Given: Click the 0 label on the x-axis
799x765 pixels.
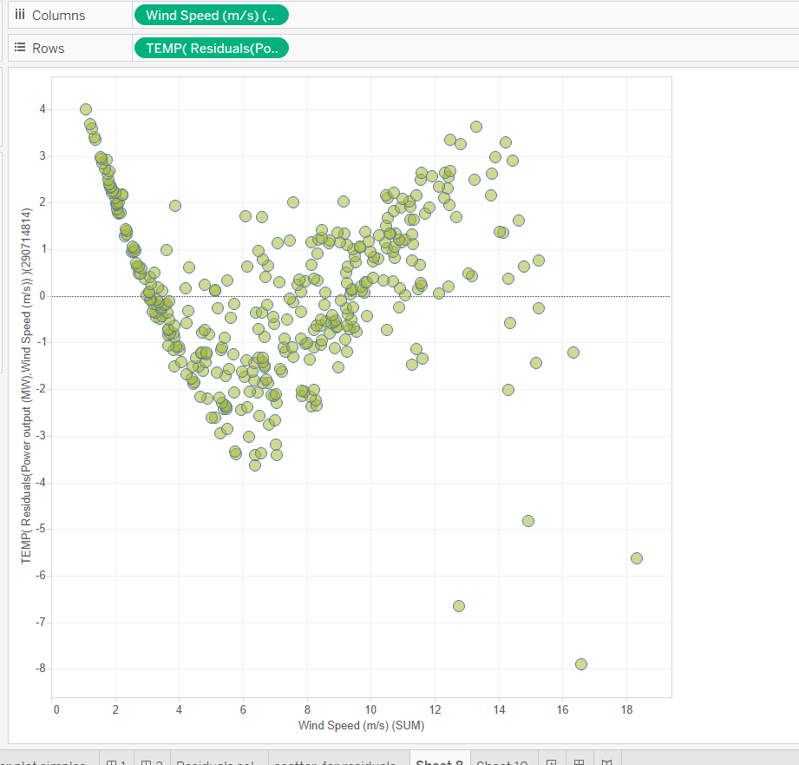Looking at the screenshot, I should tap(56, 709).
